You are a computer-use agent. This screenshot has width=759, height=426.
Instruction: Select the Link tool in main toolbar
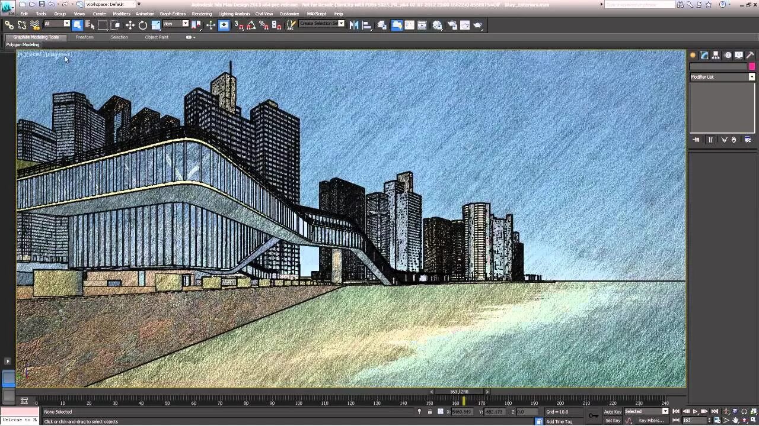(x=9, y=25)
